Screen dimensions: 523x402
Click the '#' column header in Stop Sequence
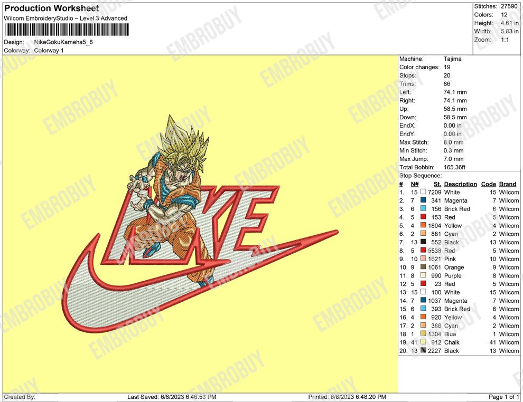(x=401, y=184)
